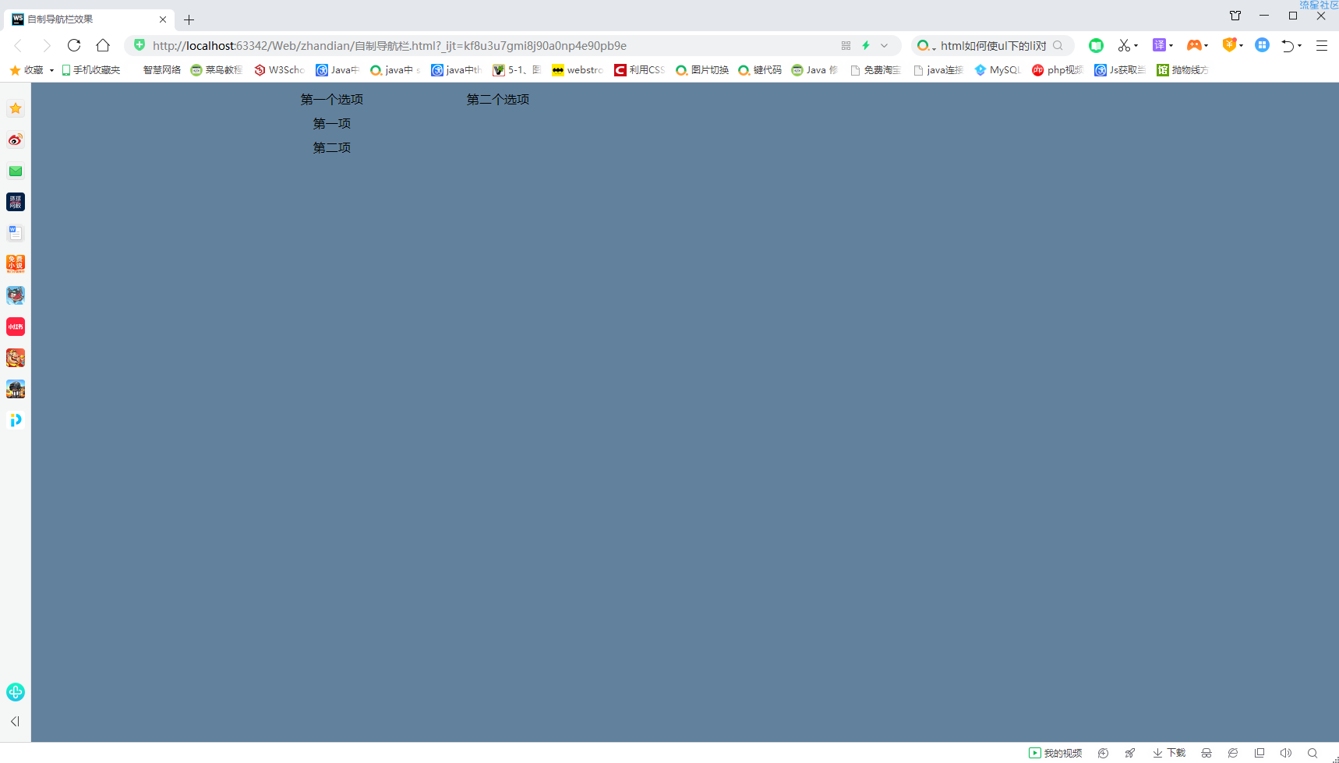Open the scissors screenshot tool

tap(1123, 45)
